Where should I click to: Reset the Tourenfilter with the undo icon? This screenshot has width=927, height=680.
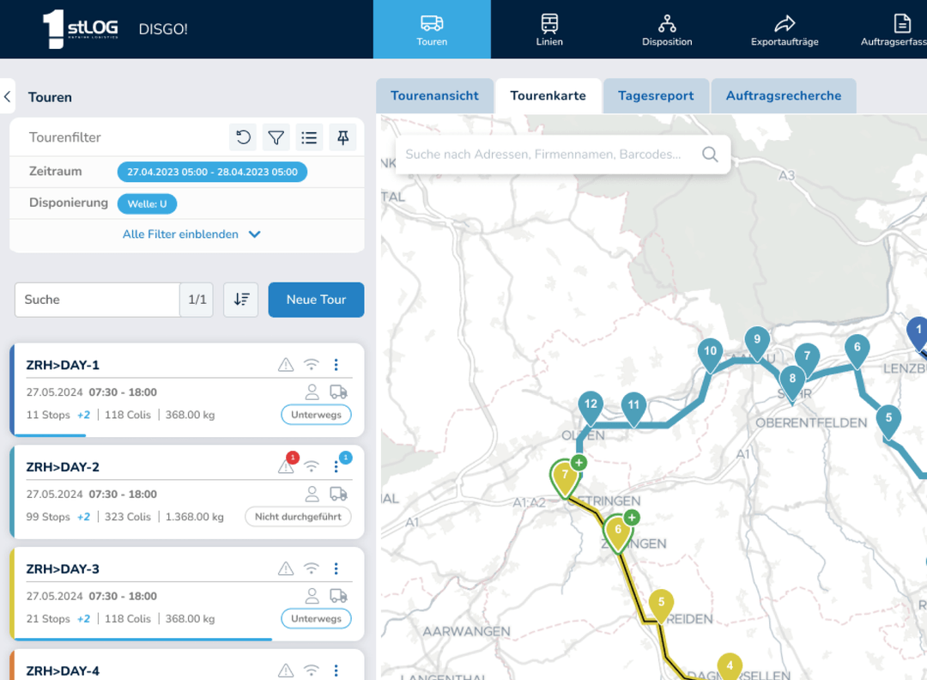(243, 137)
